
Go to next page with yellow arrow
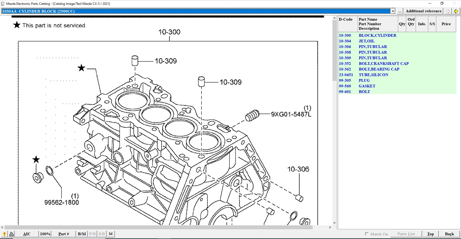[456, 11]
